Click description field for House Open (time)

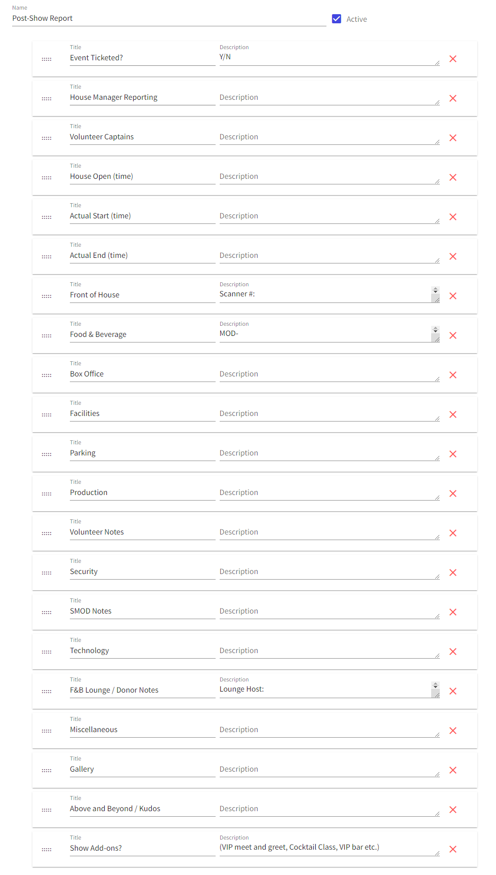pyautogui.click(x=329, y=176)
